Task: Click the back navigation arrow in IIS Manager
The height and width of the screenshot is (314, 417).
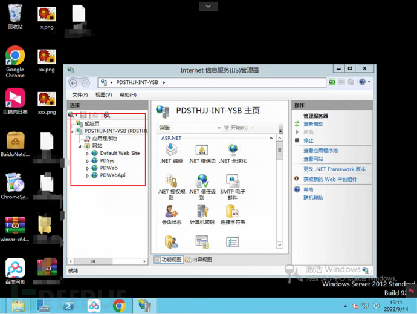Action: (73, 83)
